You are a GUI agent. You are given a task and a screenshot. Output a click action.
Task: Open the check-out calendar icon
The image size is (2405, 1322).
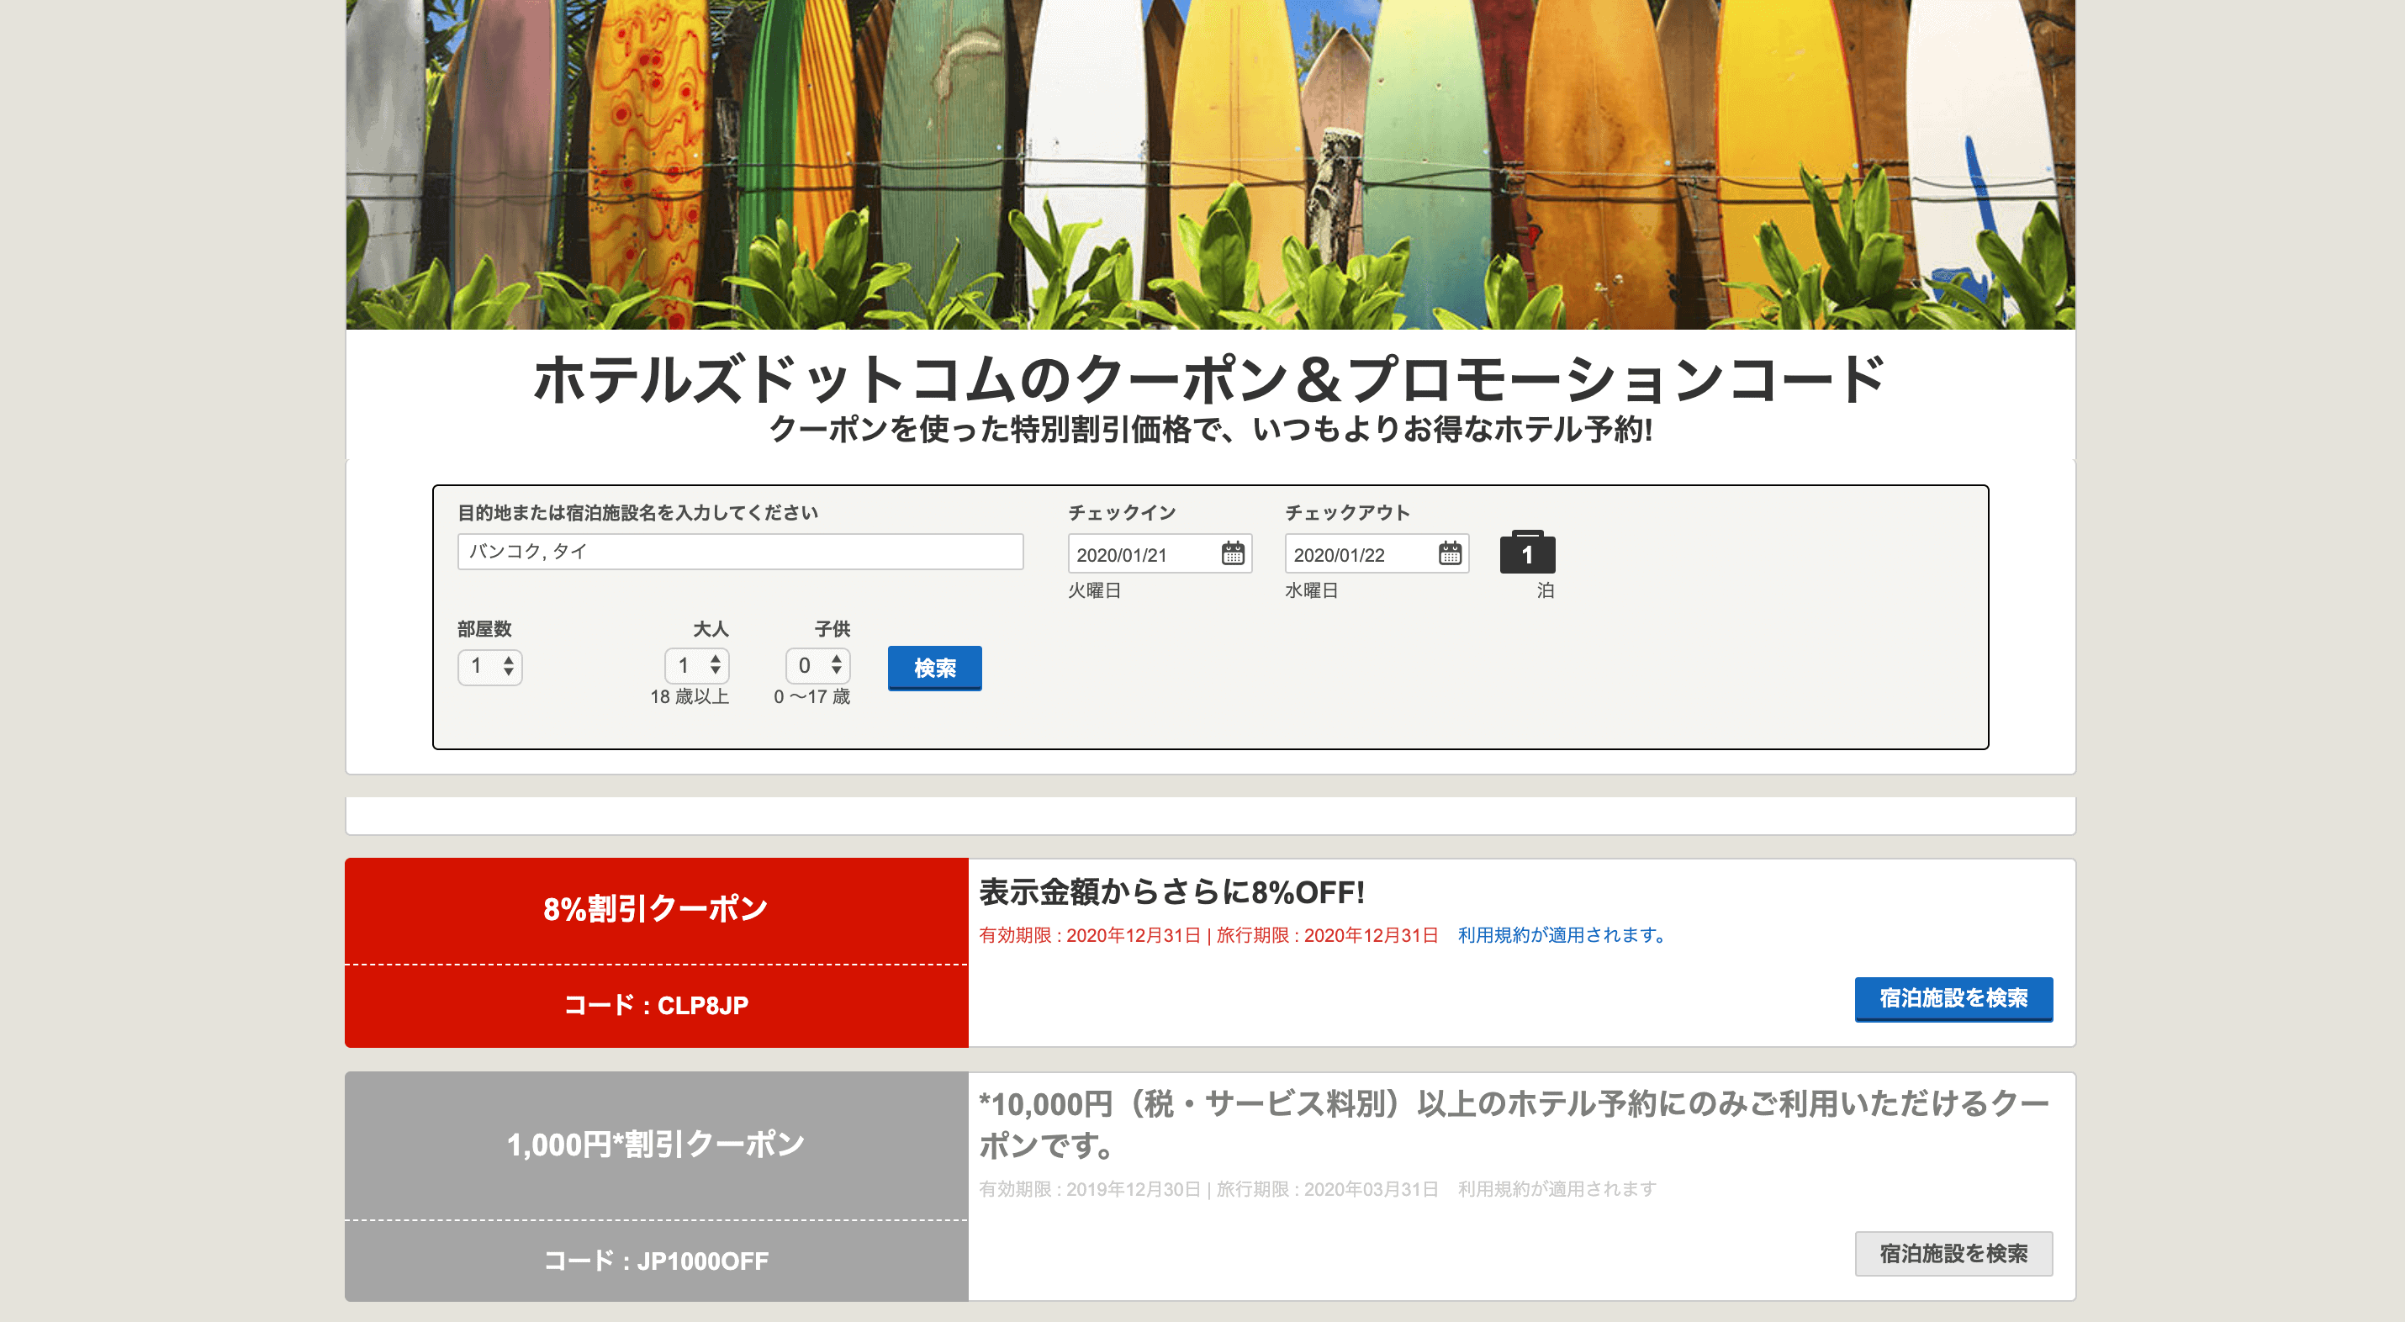point(1449,553)
